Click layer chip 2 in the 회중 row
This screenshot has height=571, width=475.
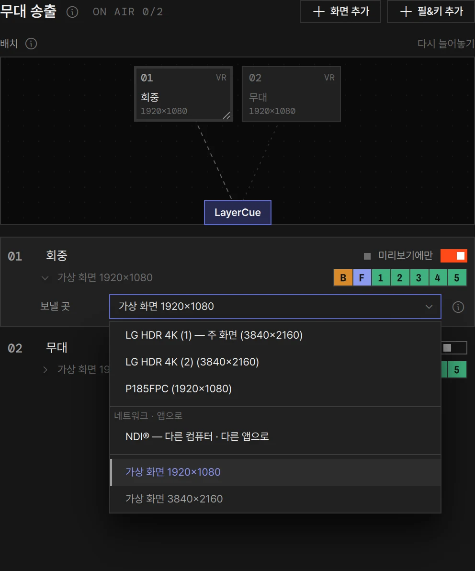point(400,278)
